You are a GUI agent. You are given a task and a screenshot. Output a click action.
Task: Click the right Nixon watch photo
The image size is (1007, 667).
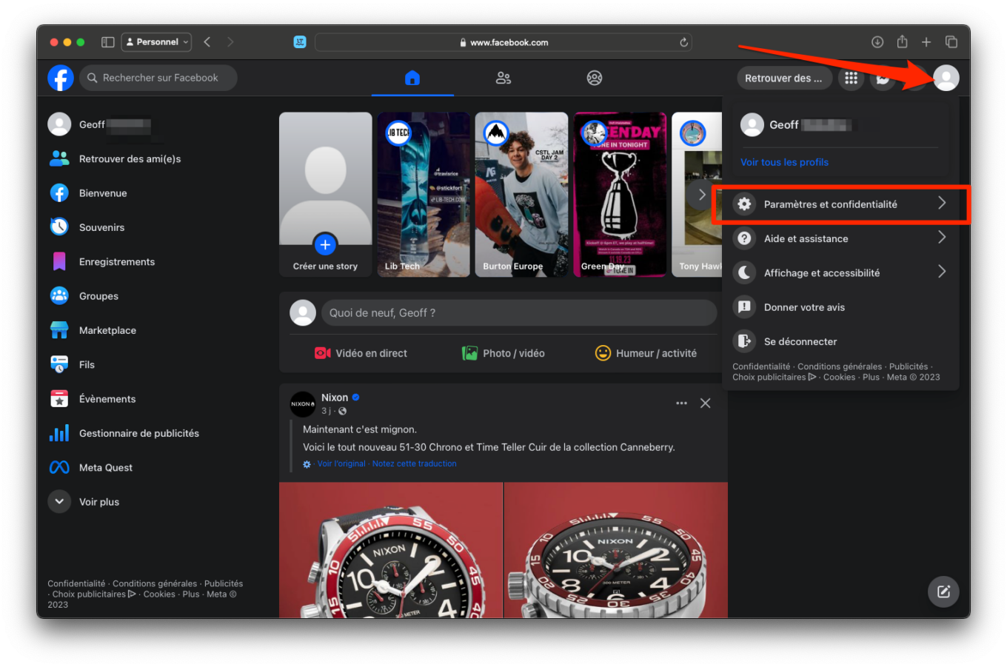(616, 550)
